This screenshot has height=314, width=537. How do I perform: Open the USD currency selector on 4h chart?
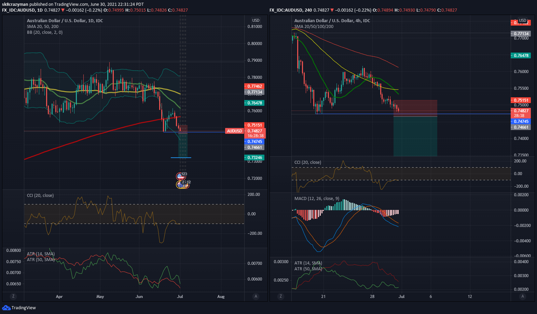[523, 20]
